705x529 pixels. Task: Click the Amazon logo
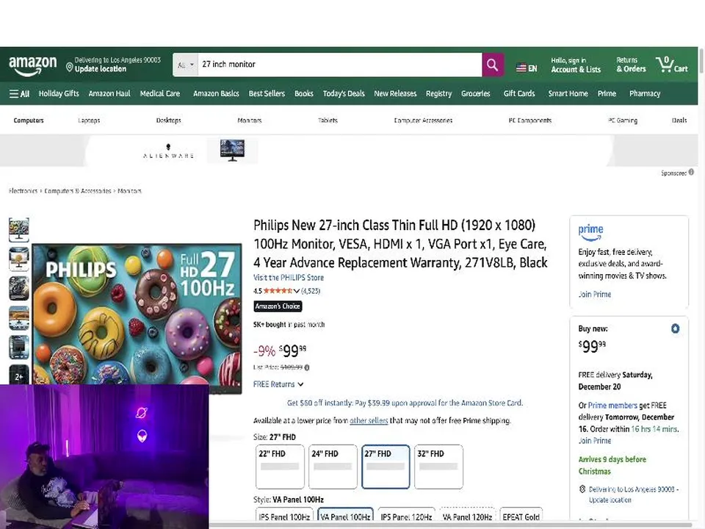tap(32, 65)
